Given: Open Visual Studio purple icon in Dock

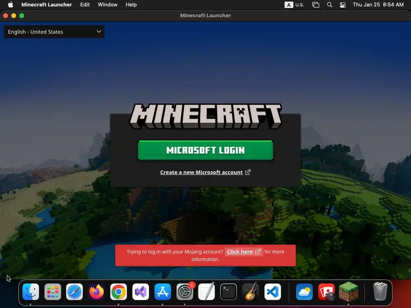Looking at the screenshot, I should pos(140,292).
